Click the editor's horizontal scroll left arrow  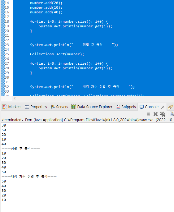tap(15, 99)
